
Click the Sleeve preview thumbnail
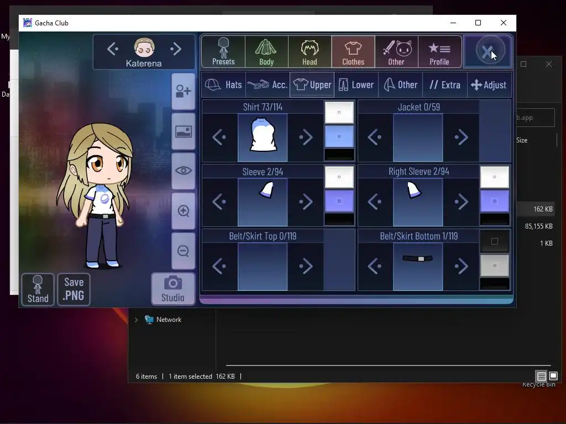coord(263,202)
